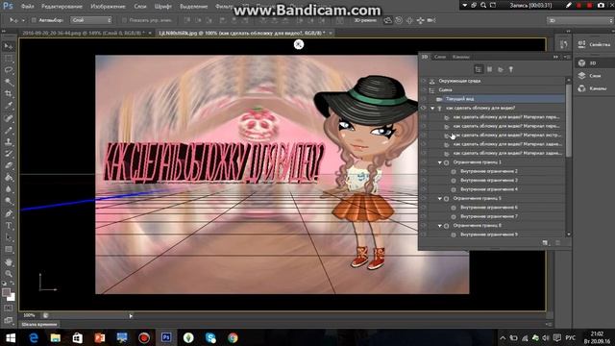Screen dimensions: 615x346
Task: Select the Type tool
Action: (9, 226)
